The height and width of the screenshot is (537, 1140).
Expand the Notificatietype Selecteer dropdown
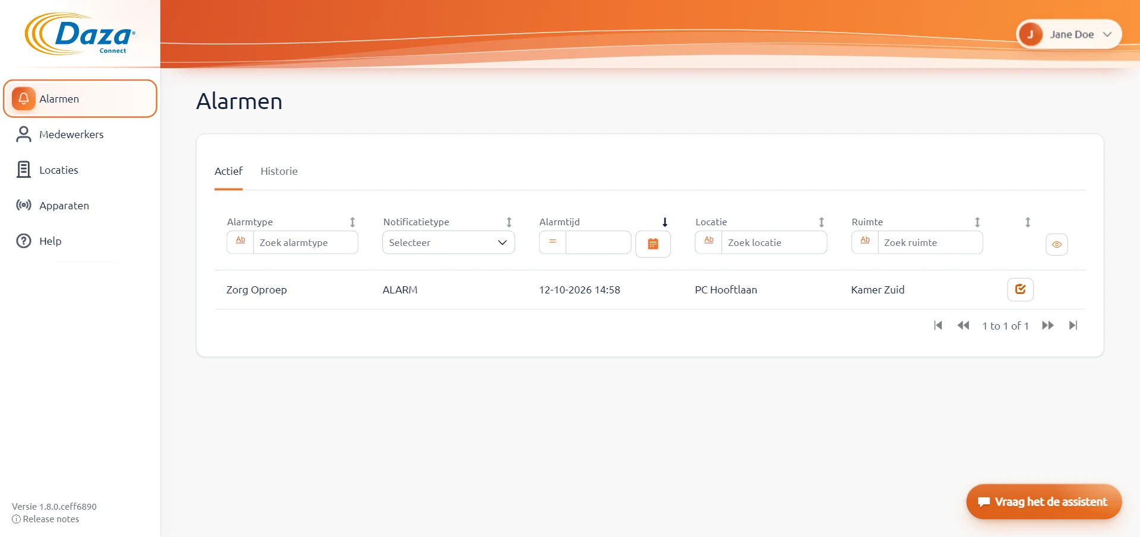448,242
